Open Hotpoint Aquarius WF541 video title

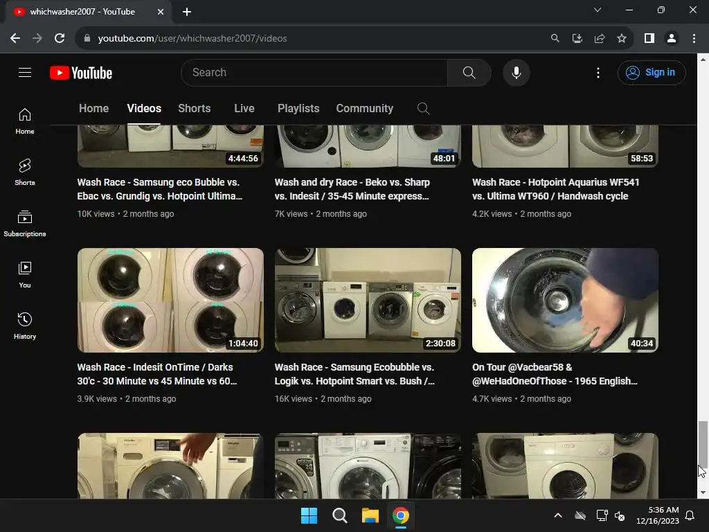point(556,189)
